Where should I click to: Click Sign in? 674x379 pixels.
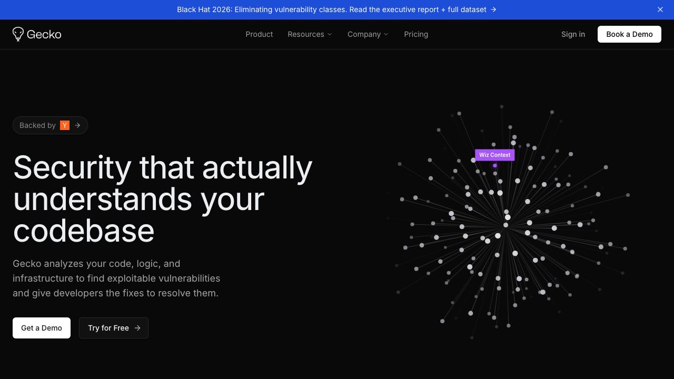(573, 34)
